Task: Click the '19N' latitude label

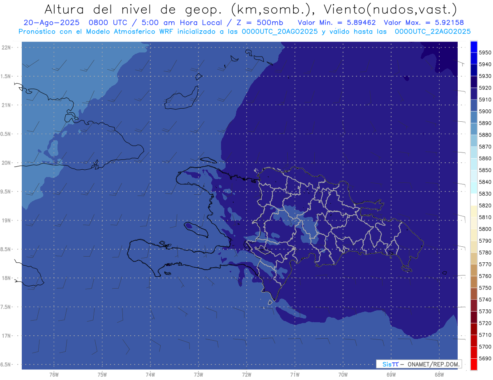Action: (x=6, y=220)
